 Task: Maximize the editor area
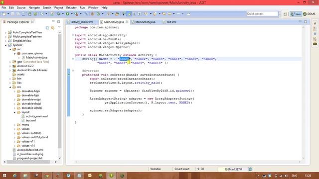[x=306, y=21]
